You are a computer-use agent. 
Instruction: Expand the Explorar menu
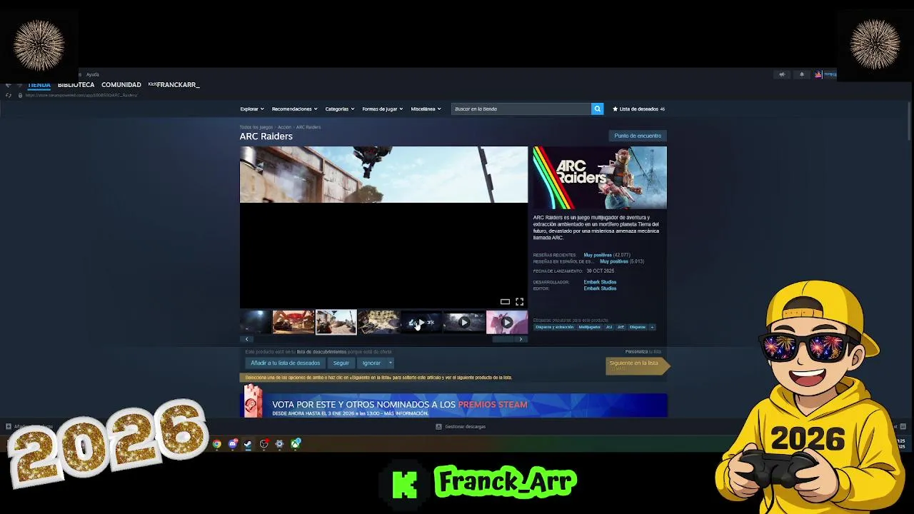pyautogui.click(x=252, y=109)
